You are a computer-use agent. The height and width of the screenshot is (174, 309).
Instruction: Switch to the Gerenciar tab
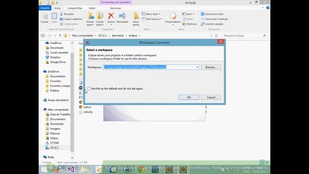click(x=115, y=8)
